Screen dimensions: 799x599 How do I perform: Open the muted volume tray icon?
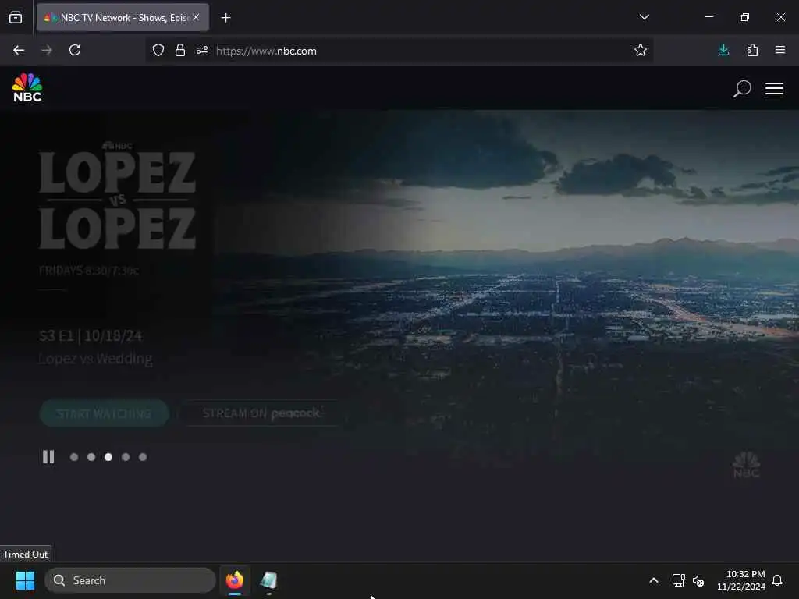coord(698,580)
